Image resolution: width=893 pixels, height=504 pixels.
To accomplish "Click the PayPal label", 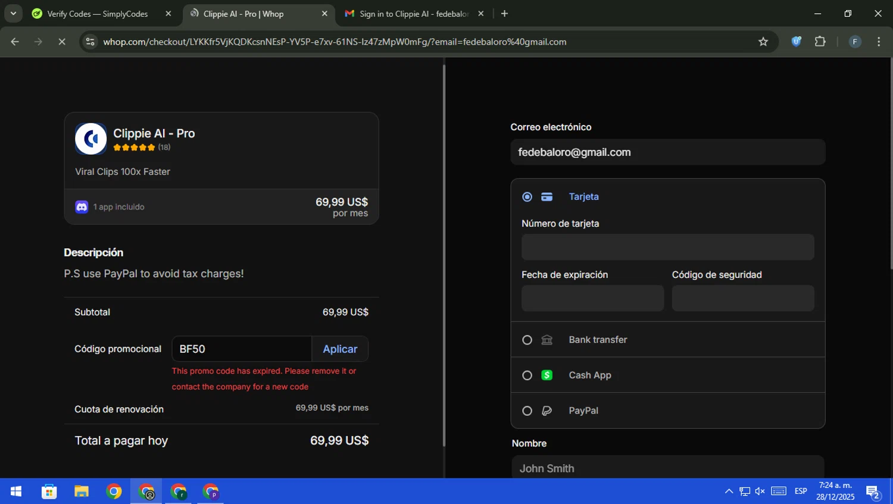I will (583, 411).
